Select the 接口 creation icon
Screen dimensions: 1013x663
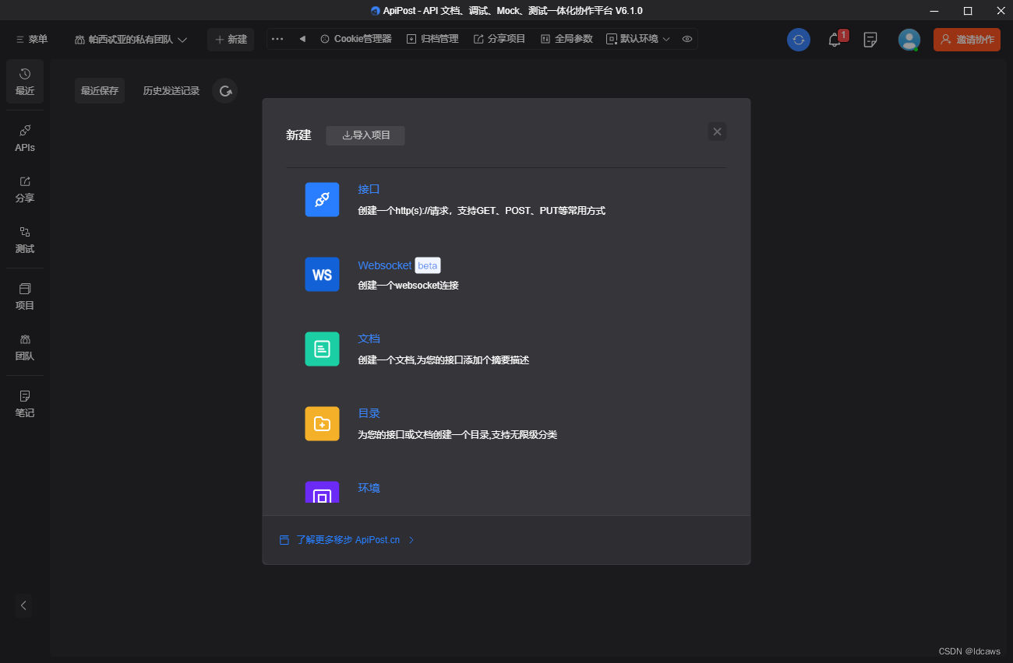click(x=322, y=199)
